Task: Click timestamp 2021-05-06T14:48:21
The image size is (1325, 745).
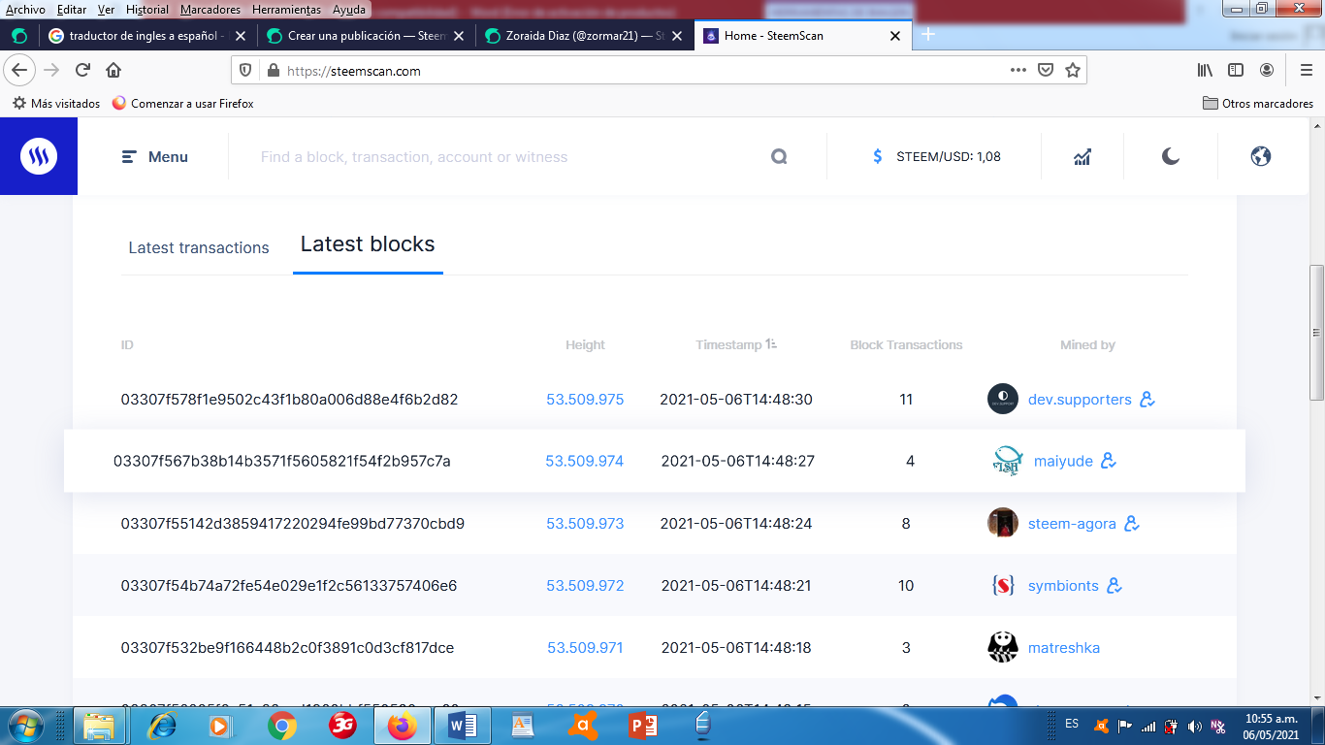Action: [x=736, y=586]
